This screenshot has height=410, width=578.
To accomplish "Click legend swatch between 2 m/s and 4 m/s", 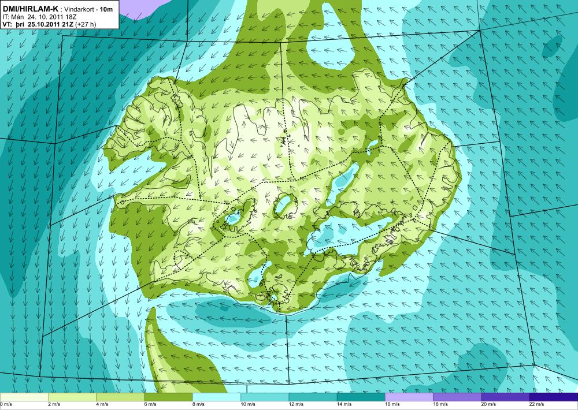I will [72, 397].
